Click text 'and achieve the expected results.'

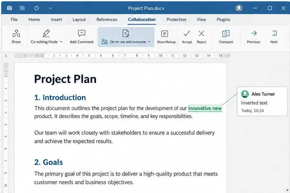[x=74, y=141]
